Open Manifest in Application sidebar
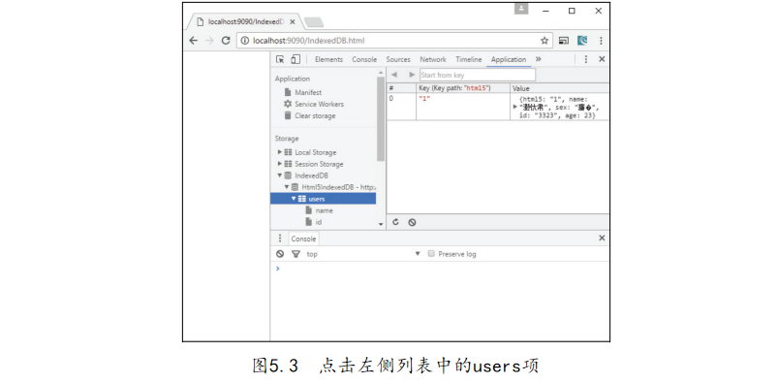Screen dimensions: 778x383 coord(308,92)
